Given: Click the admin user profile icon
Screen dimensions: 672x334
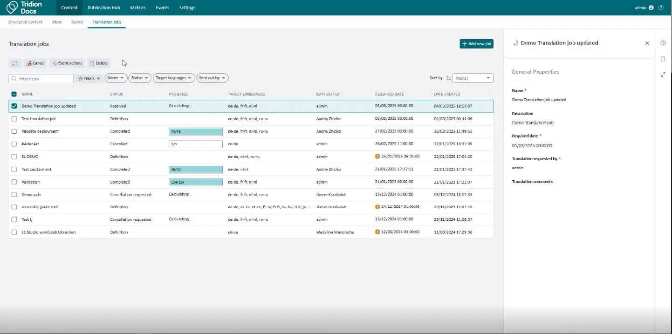Looking at the screenshot, I should pos(651,8).
